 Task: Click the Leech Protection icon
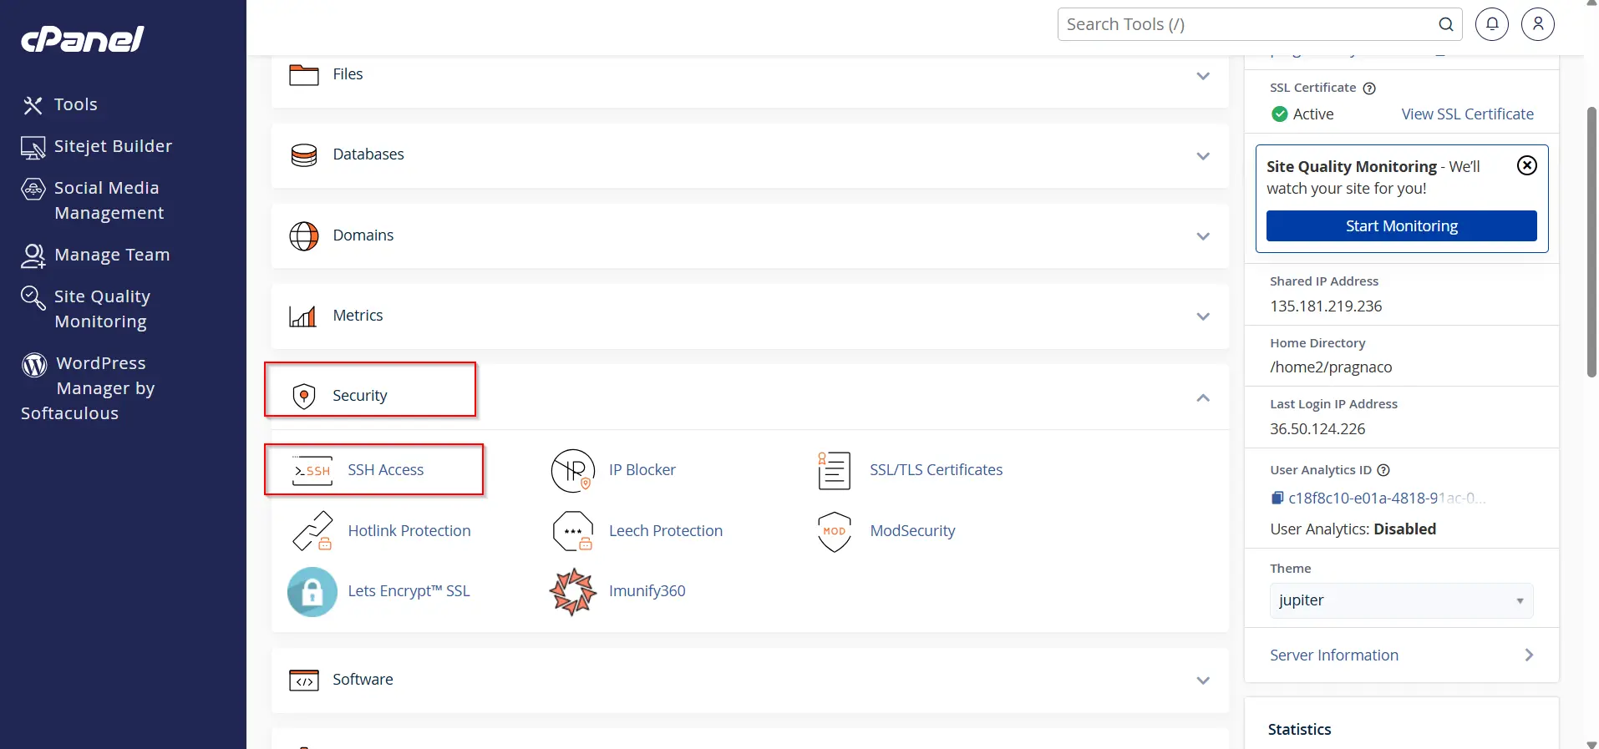[573, 531]
